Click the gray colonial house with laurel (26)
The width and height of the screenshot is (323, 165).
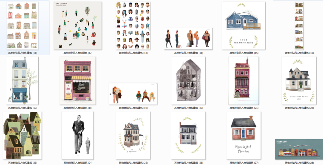click(188, 136)
